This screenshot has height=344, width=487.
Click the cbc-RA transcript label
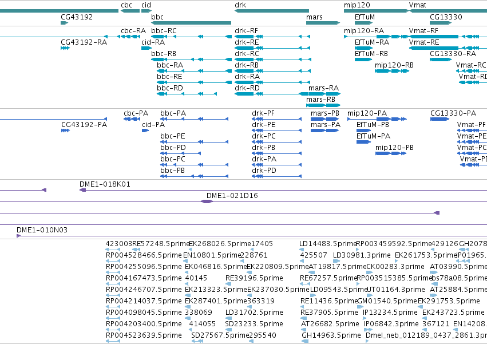(x=133, y=31)
